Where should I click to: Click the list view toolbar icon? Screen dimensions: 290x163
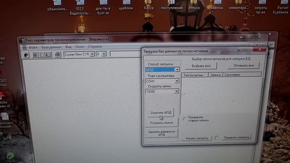pyautogui.click(x=42, y=55)
